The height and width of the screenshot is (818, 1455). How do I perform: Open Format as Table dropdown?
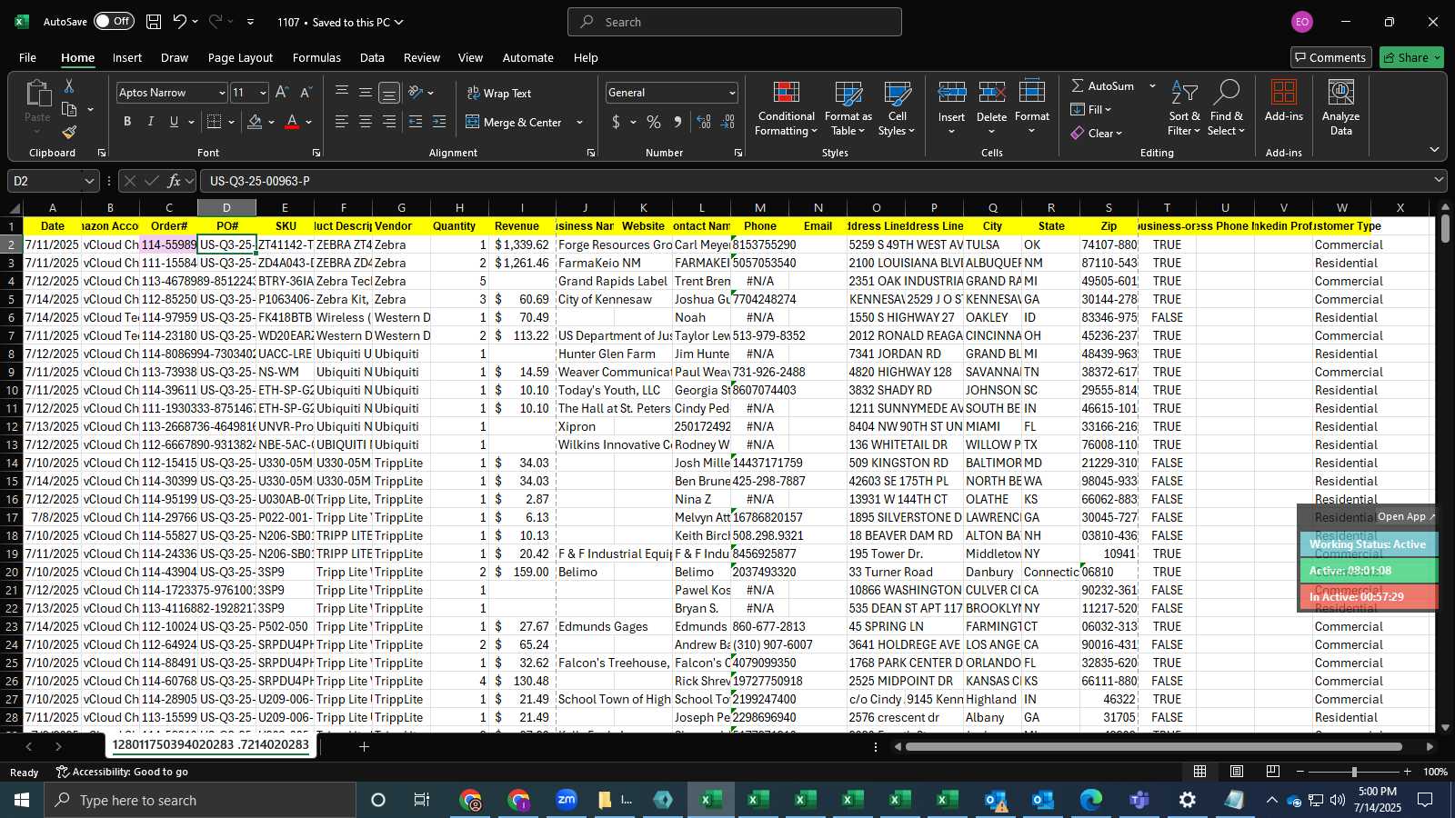848,109
